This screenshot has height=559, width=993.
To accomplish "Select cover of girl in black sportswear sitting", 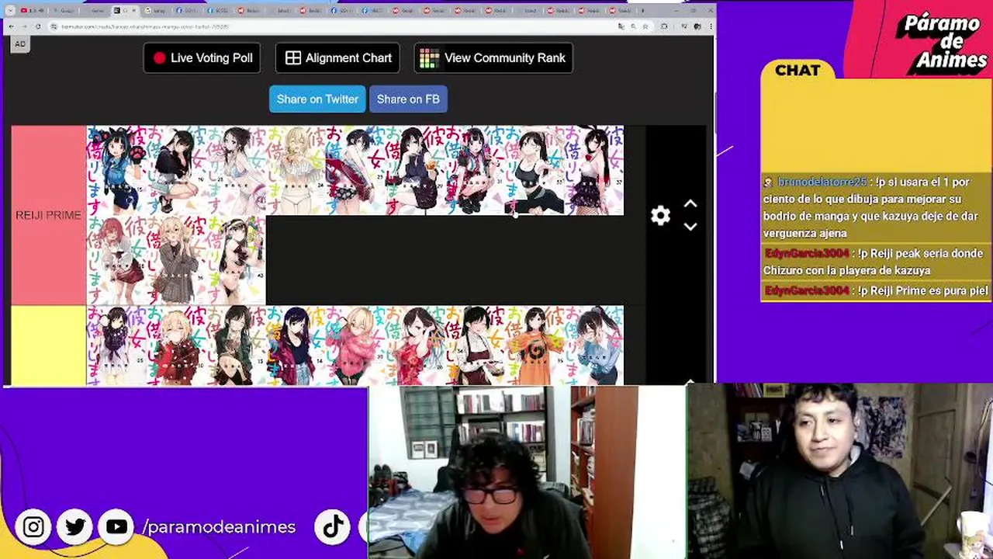I will coord(535,170).
